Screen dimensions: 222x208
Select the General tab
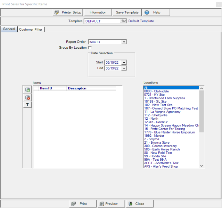point(9,29)
